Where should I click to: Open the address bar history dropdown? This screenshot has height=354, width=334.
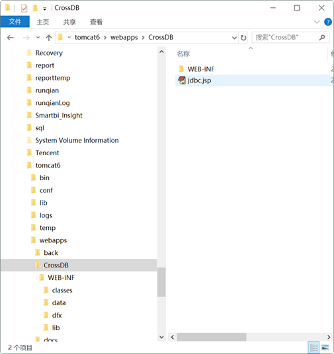pos(234,38)
